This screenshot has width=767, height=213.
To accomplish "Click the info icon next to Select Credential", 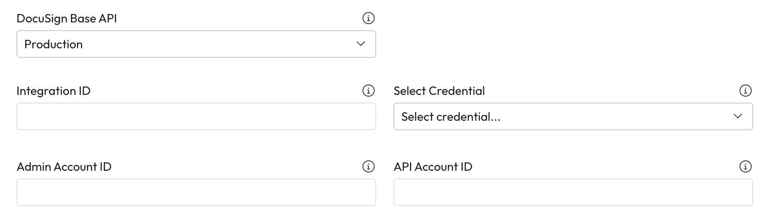I will 745,91.
